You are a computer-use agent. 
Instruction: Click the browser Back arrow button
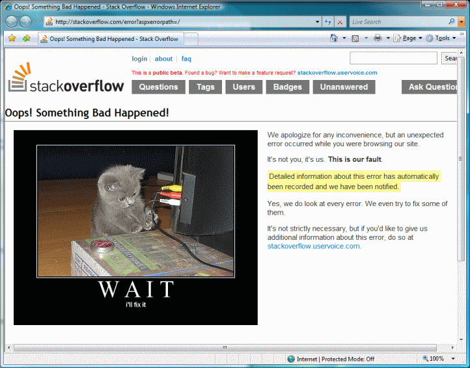click(x=12, y=21)
